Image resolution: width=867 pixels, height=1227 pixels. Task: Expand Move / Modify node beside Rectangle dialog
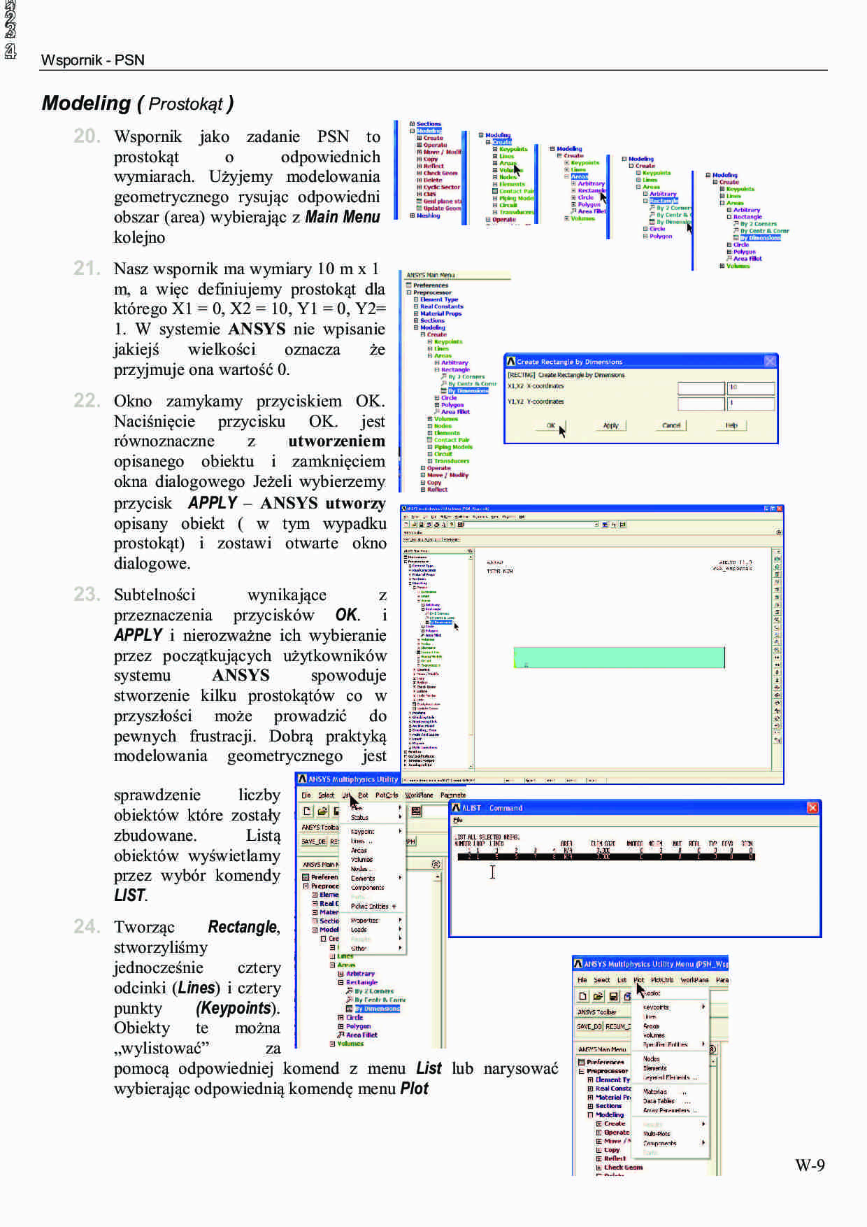click(423, 475)
